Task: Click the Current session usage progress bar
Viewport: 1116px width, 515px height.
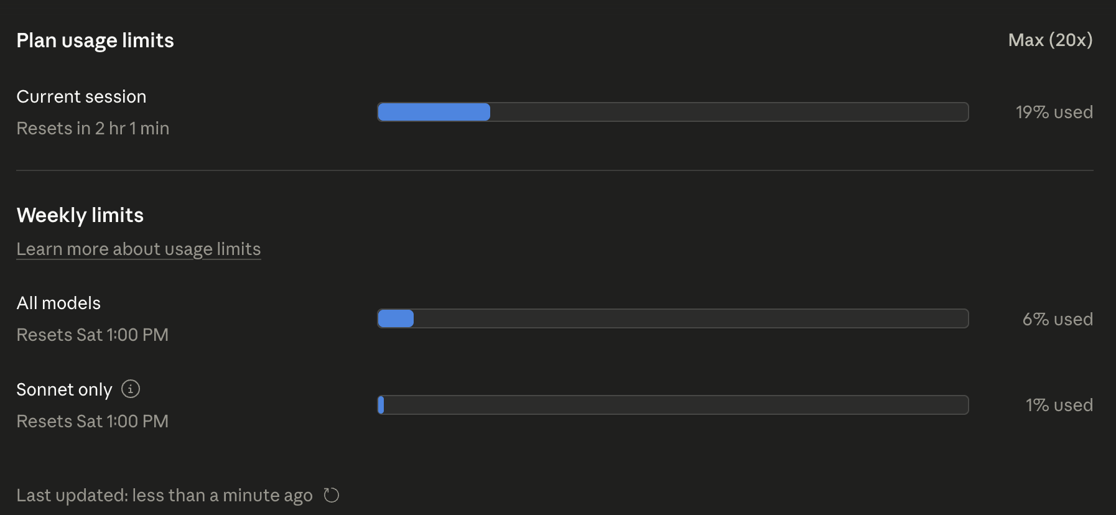Action: click(673, 112)
